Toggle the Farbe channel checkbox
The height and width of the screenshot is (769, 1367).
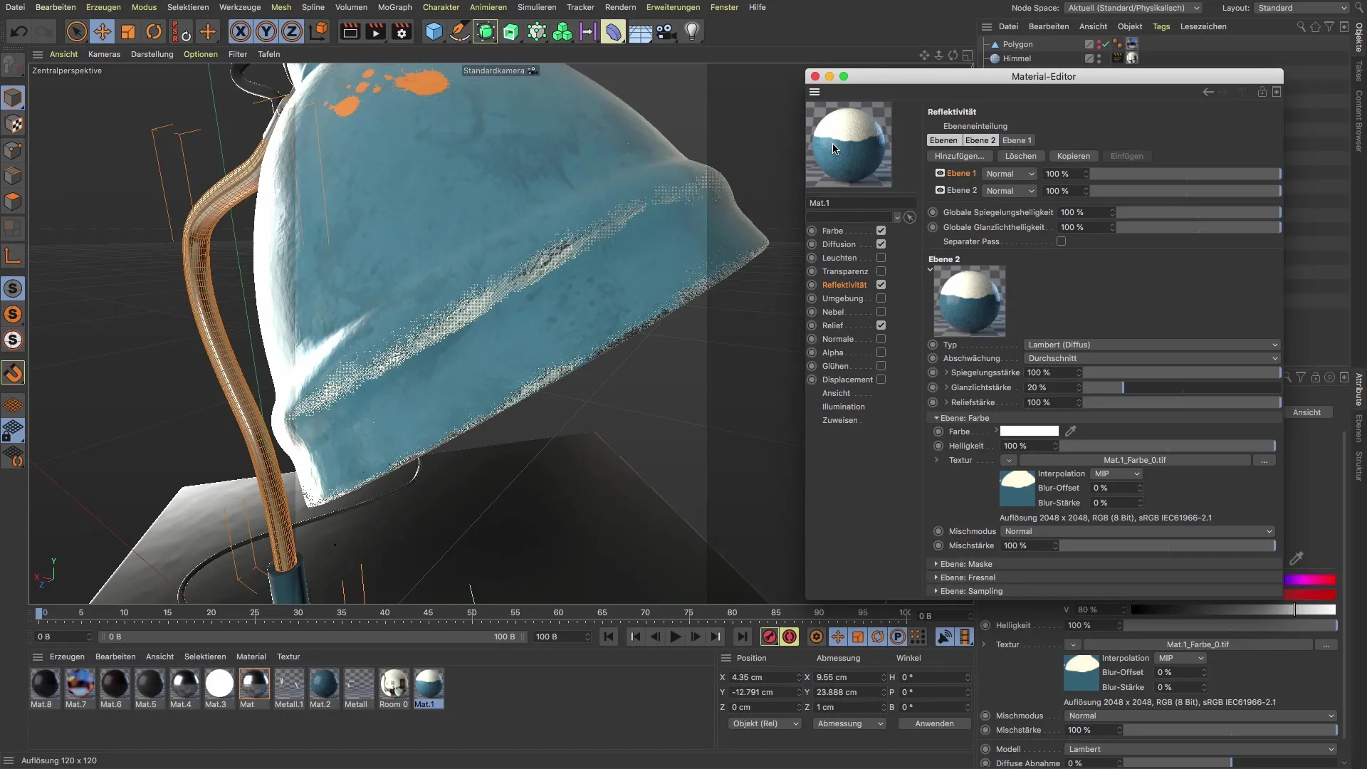[881, 231]
